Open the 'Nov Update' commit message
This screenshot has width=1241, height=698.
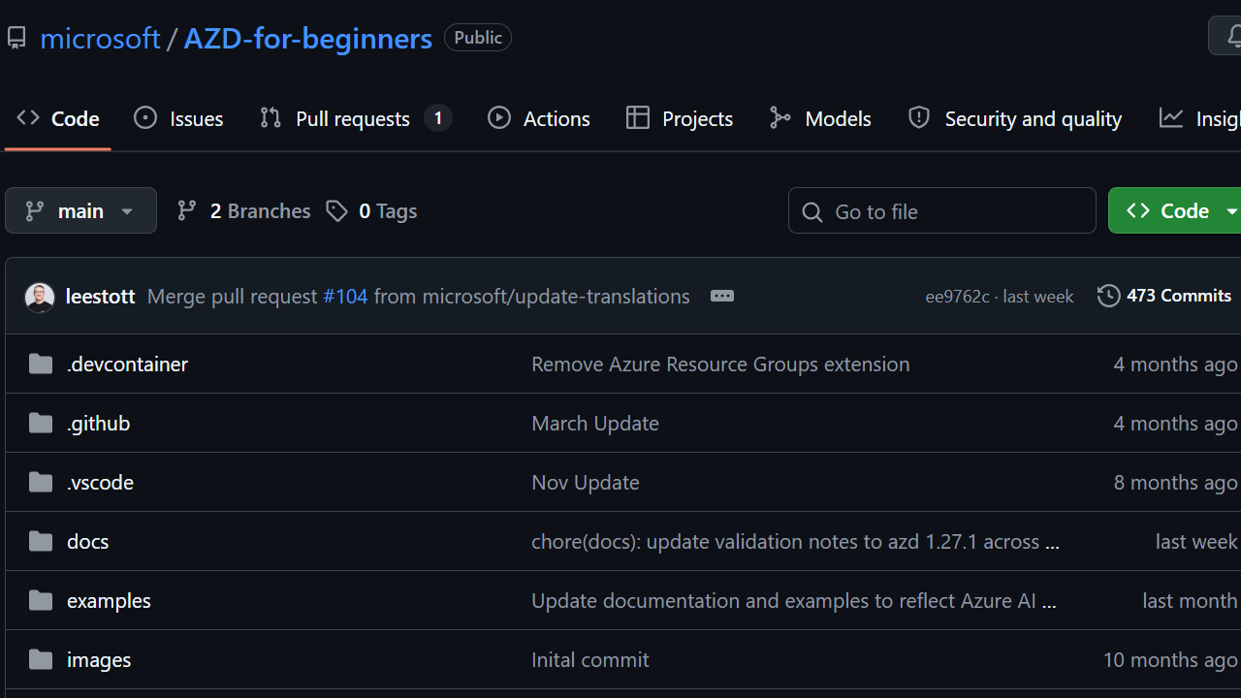point(586,482)
